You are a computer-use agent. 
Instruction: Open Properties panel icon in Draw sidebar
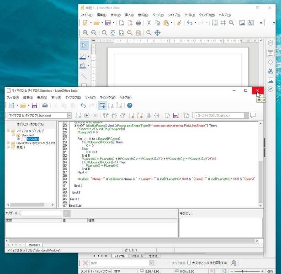(x=270, y=53)
